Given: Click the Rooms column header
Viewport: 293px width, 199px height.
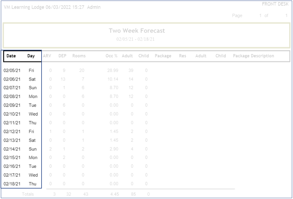Looking at the screenshot, I should click(x=79, y=56).
